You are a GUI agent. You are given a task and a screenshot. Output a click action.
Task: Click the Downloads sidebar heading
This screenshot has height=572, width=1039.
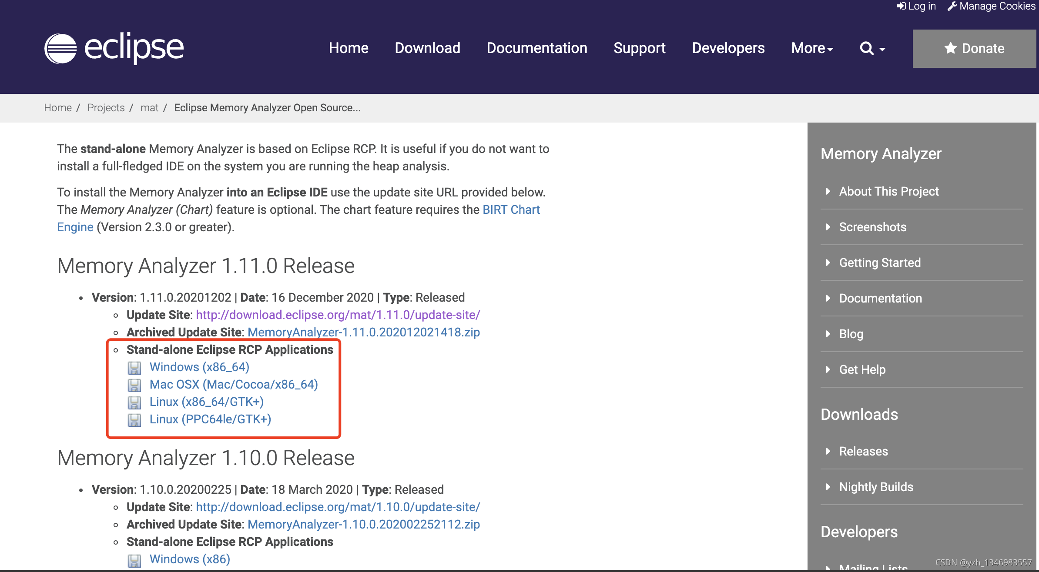click(859, 414)
